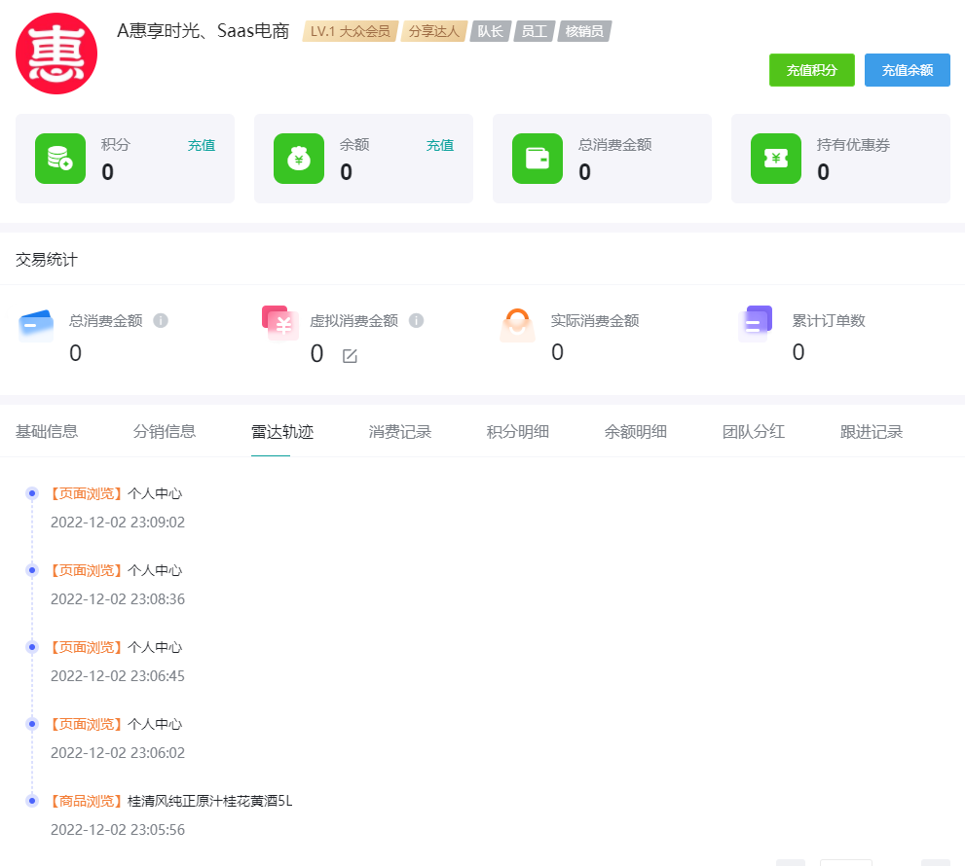Open the 消费记录 tab
The width and height of the screenshot is (965, 866).
(399, 431)
